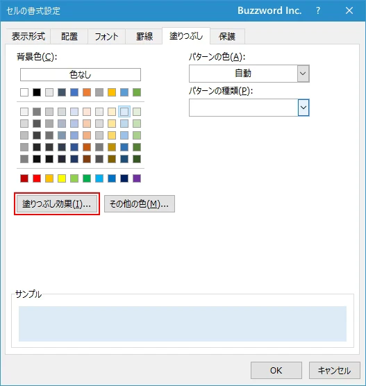Open 塗りつぶし効果(I)... dialog

coord(57,204)
